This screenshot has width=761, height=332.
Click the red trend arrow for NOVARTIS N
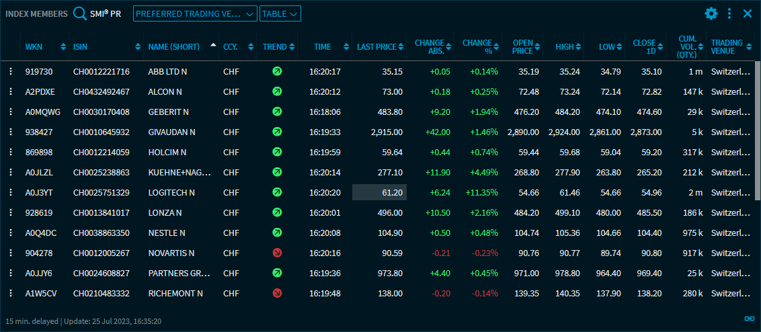277,253
